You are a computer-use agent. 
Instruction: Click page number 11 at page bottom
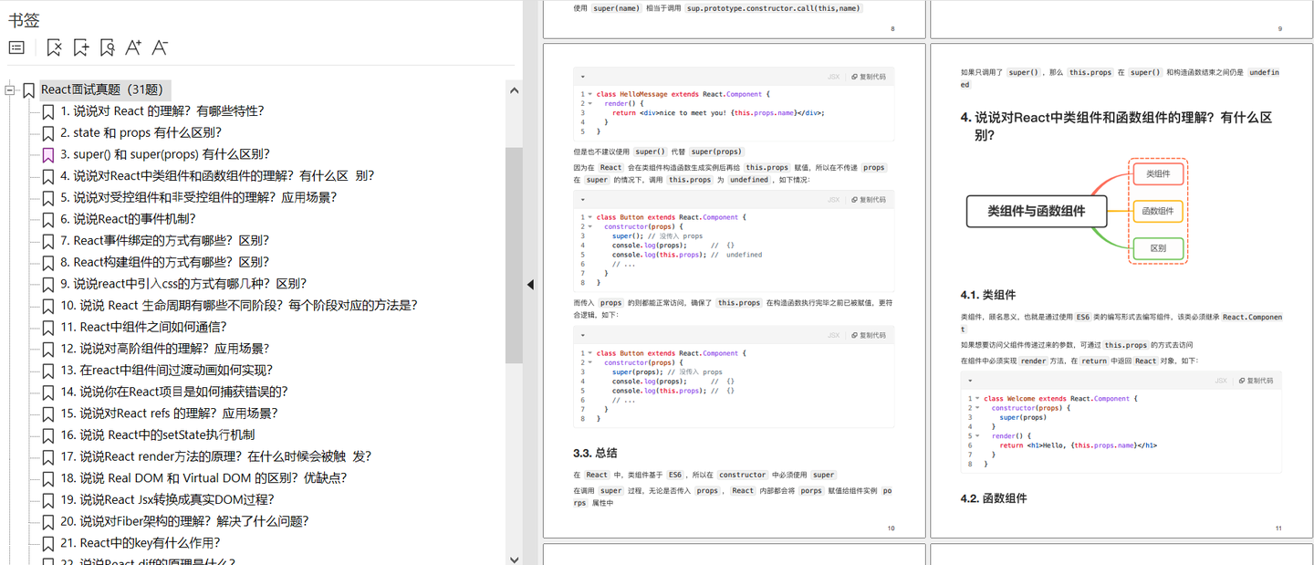tap(1278, 528)
